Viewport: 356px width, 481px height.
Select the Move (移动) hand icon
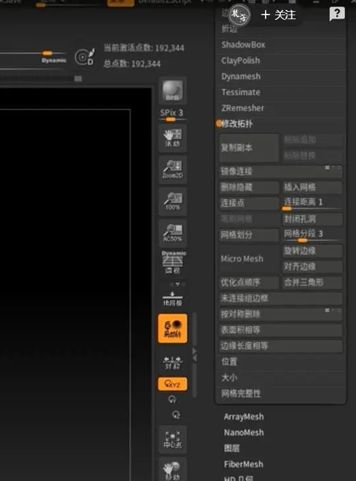[x=173, y=469]
